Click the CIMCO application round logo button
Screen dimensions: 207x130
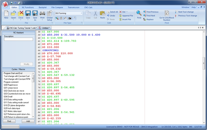(x=5, y=4)
